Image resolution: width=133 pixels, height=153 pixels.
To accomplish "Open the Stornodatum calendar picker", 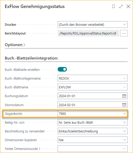I will point(124,105).
